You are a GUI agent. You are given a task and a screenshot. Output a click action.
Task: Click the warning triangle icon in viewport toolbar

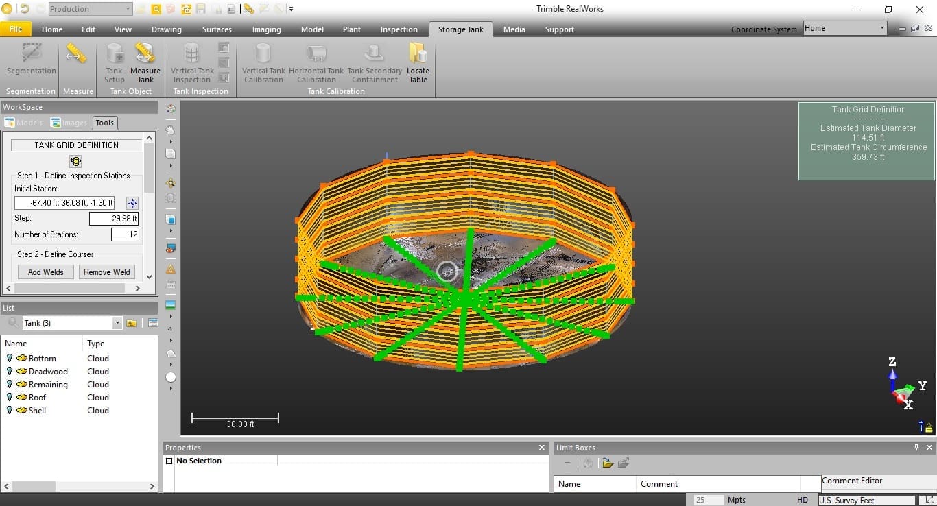tap(171, 269)
